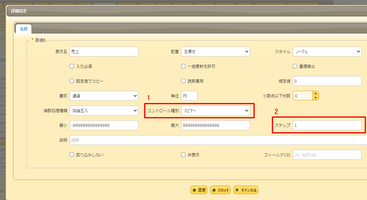Click the ステップ input field
Image resolution: width=367 pixels, height=200 pixels.
point(327,125)
